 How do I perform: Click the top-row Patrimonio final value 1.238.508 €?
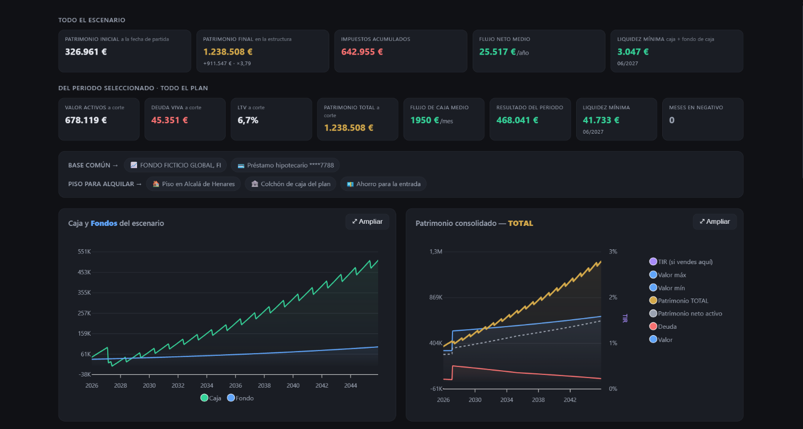[228, 52]
